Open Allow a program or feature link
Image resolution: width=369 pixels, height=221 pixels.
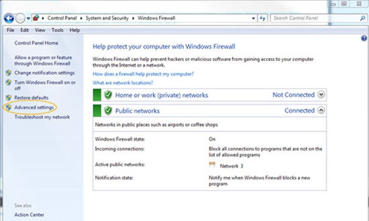[43, 61]
